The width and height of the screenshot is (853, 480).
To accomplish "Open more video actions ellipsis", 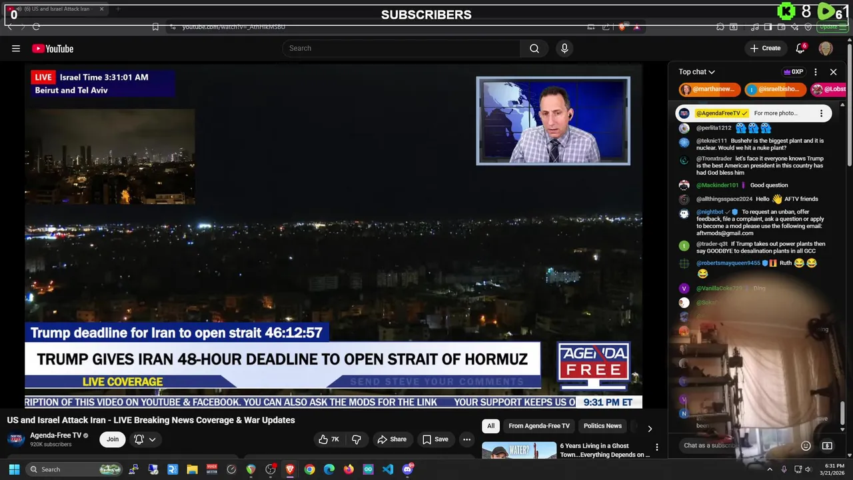I will coord(466,439).
